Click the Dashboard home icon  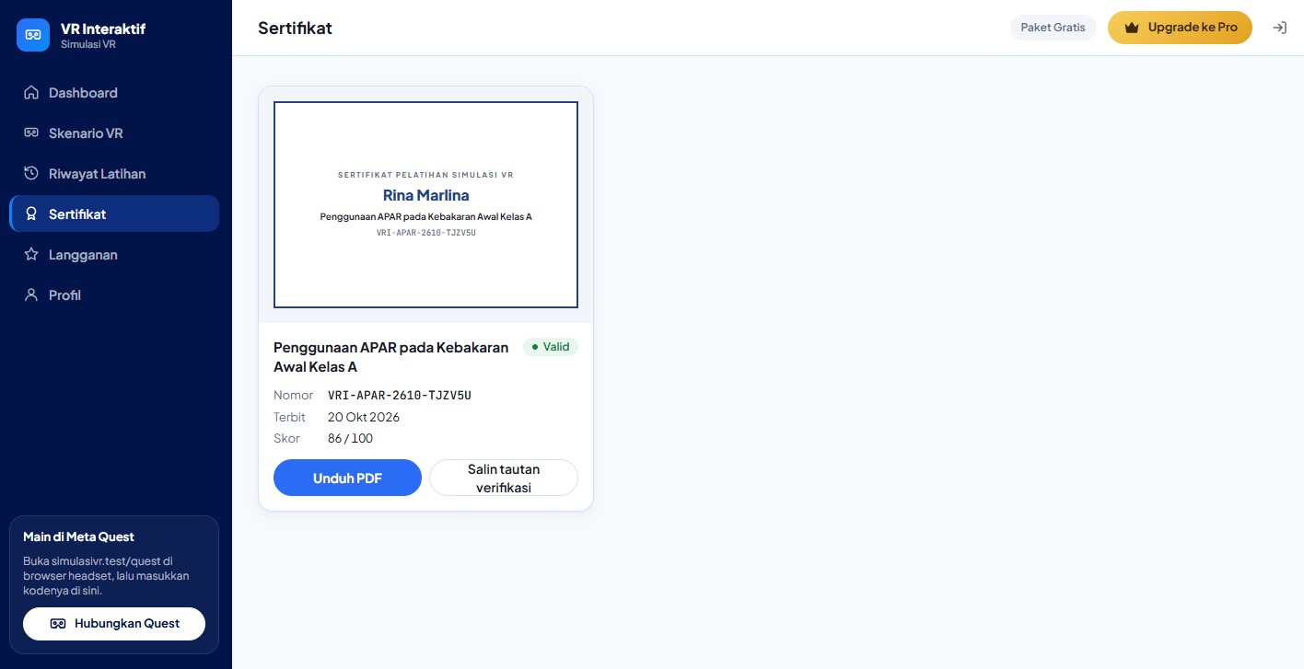tap(31, 93)
